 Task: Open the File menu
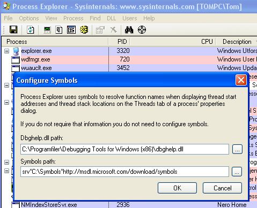(8, 18)
